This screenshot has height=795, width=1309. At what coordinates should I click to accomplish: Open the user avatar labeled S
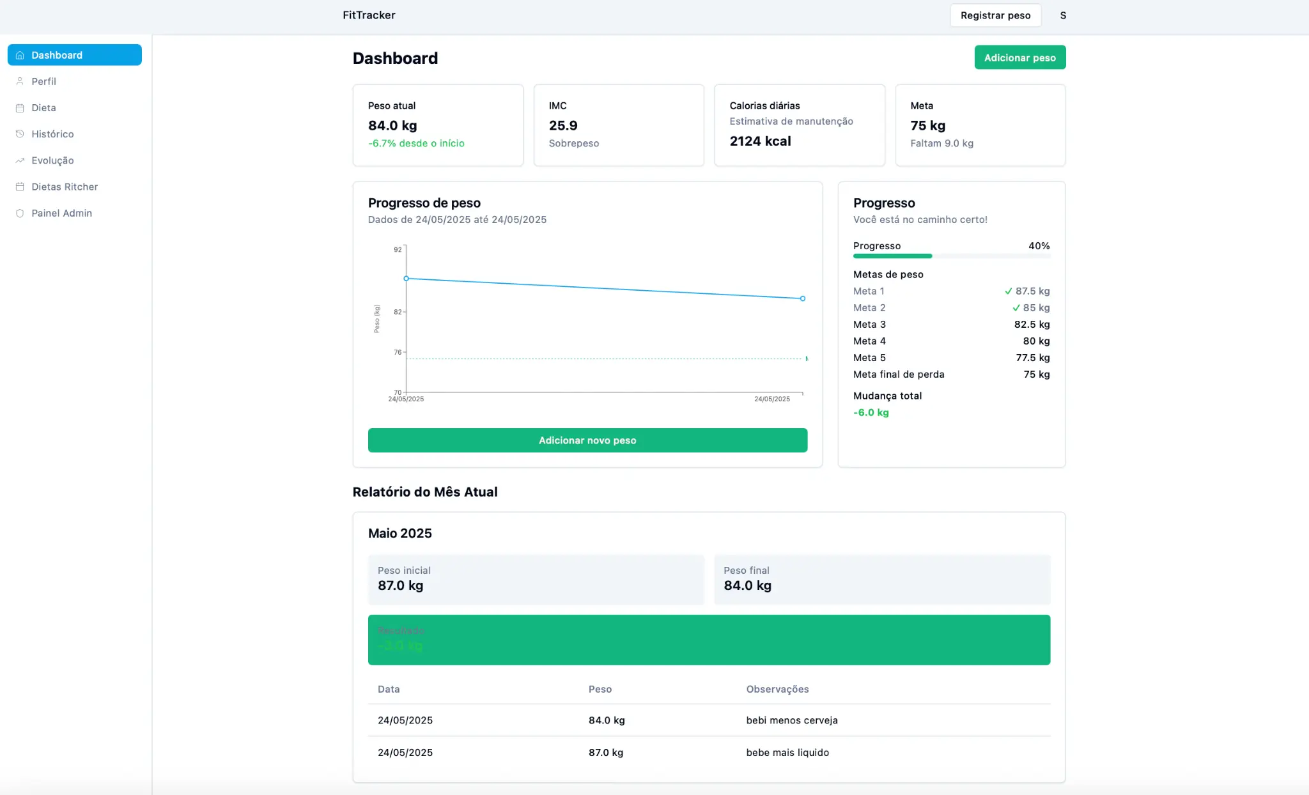pos(1063,15)
